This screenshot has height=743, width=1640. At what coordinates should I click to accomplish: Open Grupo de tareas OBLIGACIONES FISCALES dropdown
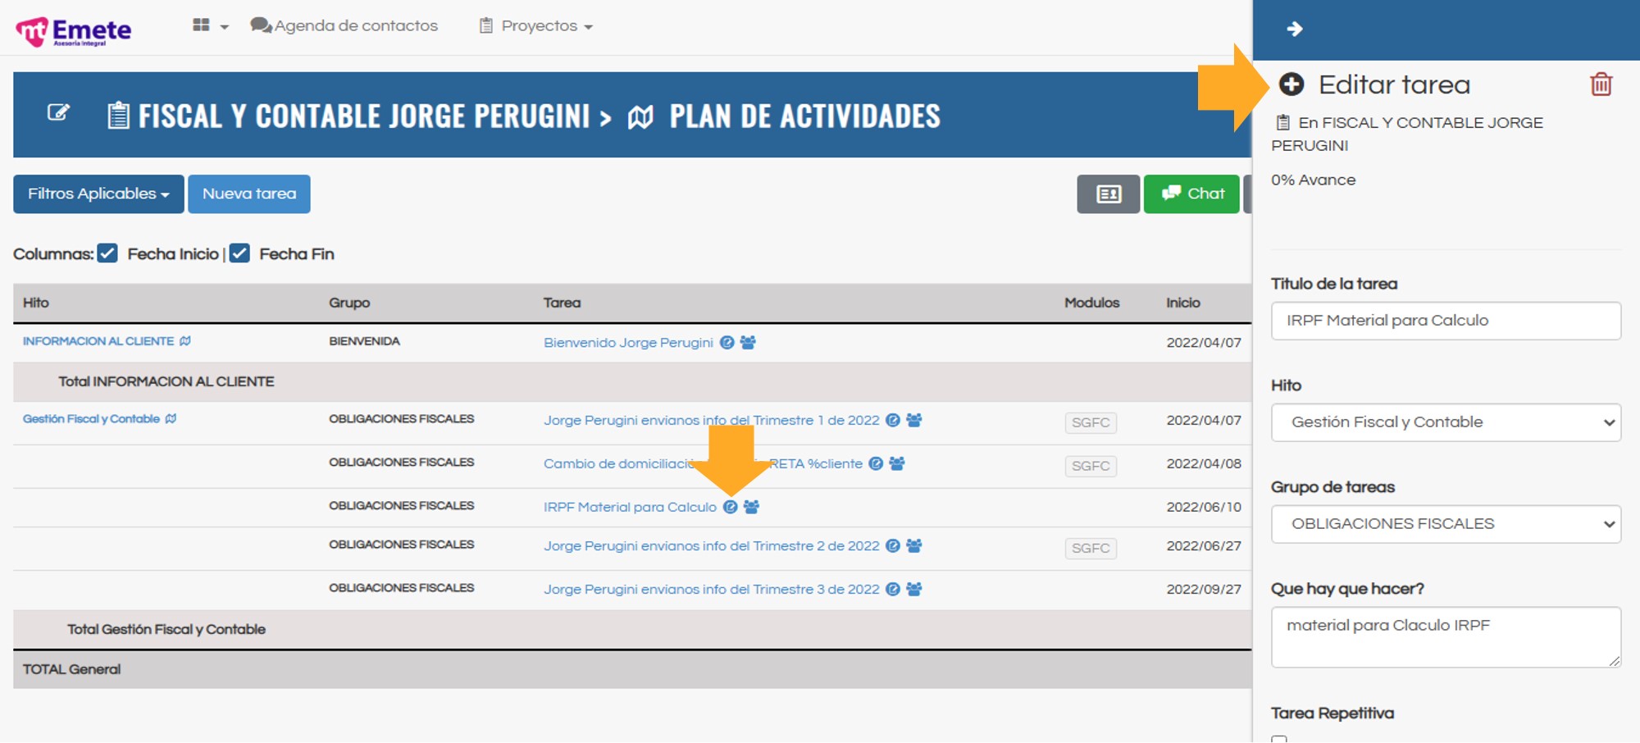click(x=1446, y=524)
